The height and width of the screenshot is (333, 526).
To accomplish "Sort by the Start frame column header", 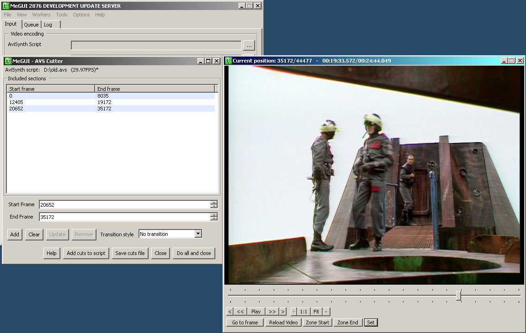I will pos(51,89).
